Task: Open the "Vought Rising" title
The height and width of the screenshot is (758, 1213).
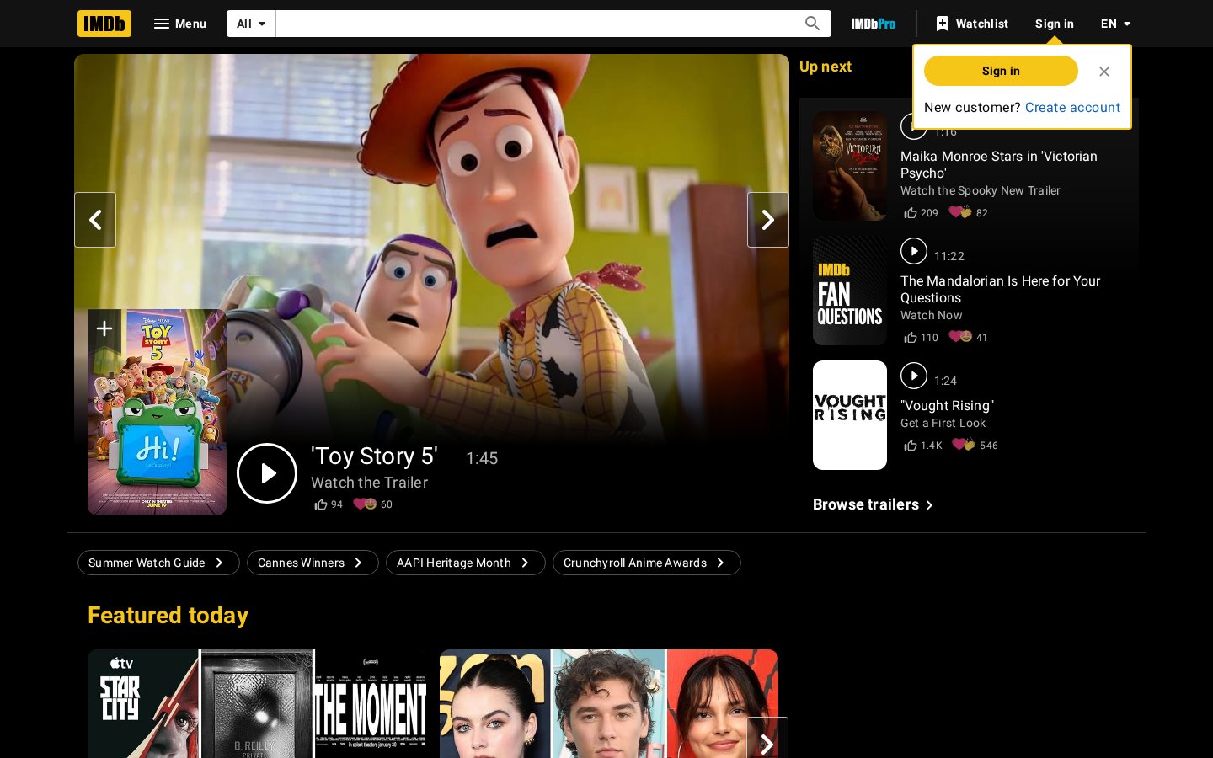Action: 947,406
